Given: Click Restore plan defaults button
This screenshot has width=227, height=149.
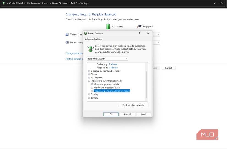Looking at the screenshot, I should [133, 105].
